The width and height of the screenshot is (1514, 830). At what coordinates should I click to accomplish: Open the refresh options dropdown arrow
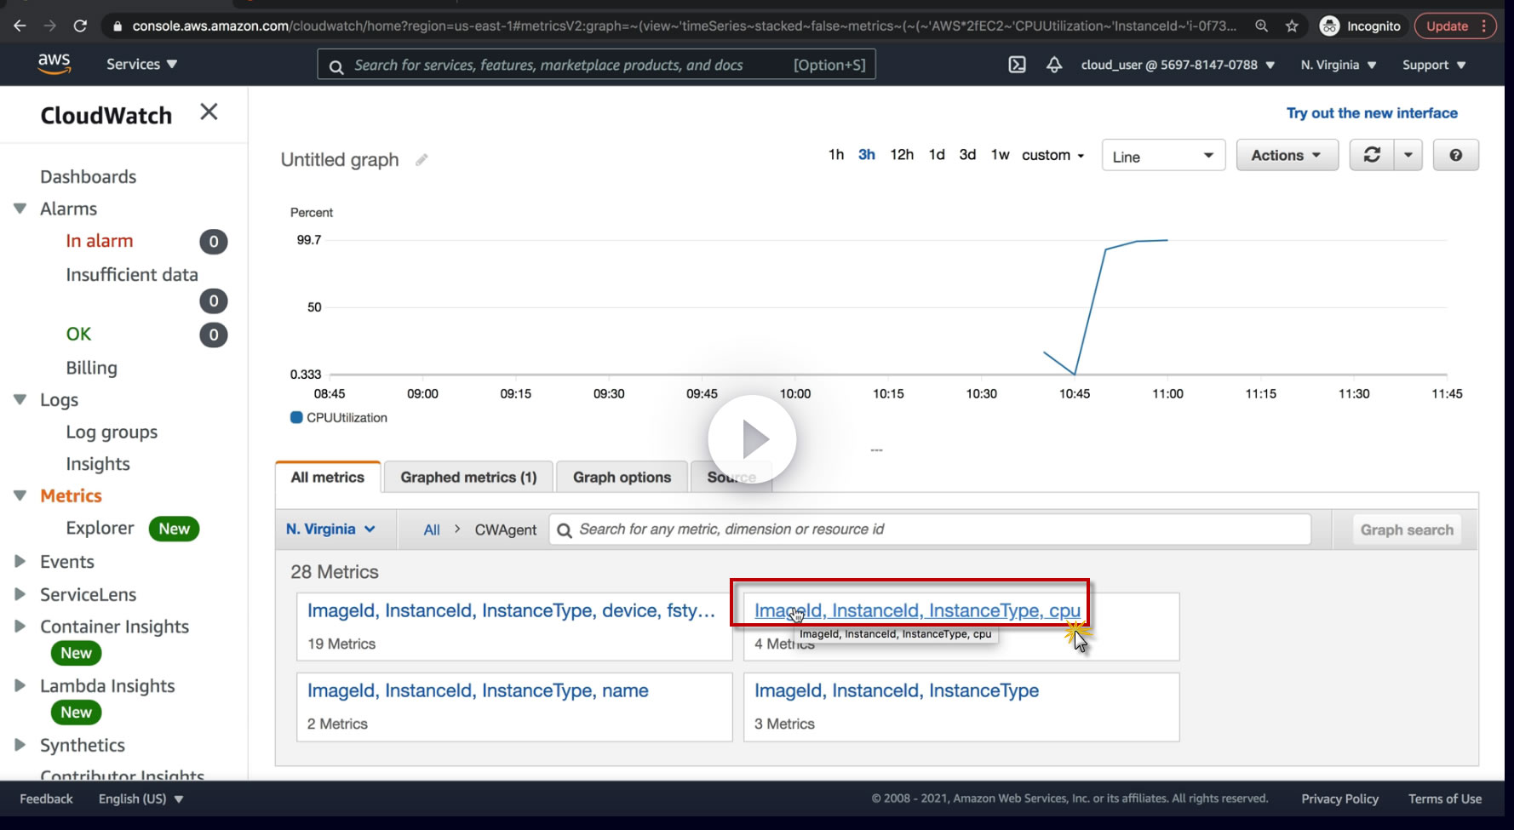click(1408, 155)
